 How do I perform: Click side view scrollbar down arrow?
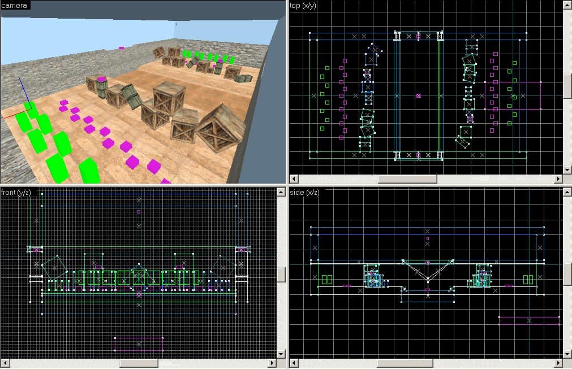(x=567, y=354)
